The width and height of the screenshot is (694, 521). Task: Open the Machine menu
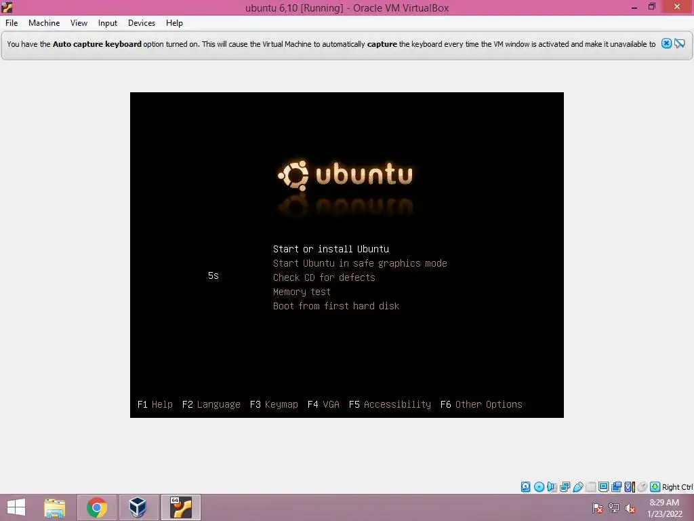[44, 23]
